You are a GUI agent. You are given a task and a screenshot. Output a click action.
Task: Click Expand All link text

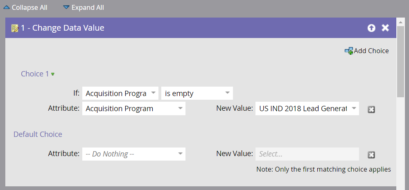tap(88, 7)
